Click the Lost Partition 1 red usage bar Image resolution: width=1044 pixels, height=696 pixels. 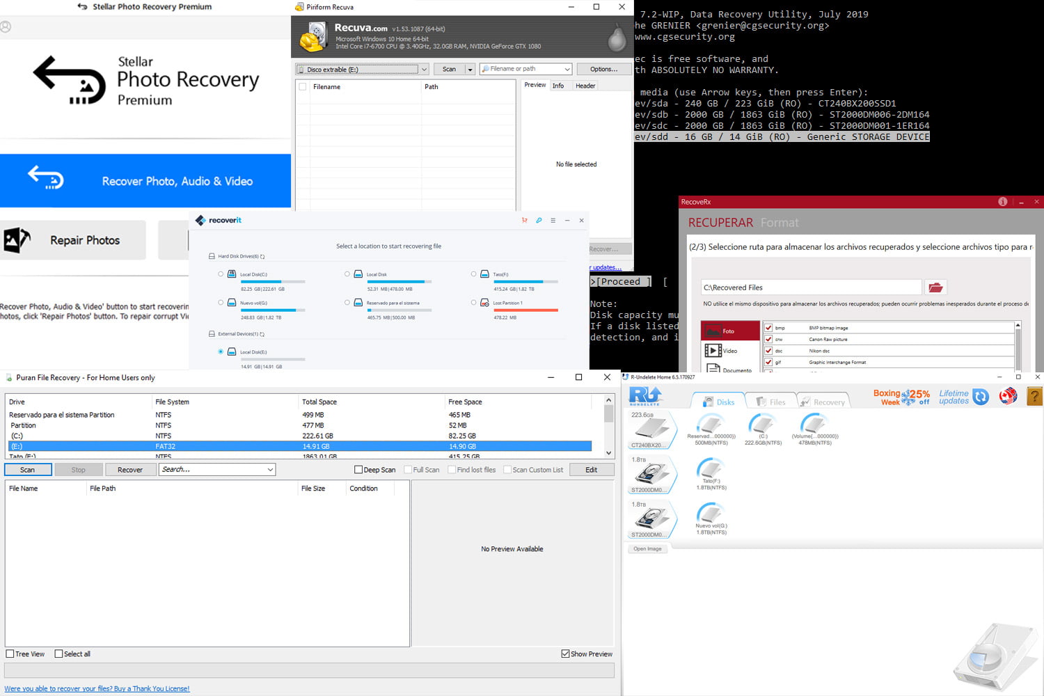coord(526,310)
